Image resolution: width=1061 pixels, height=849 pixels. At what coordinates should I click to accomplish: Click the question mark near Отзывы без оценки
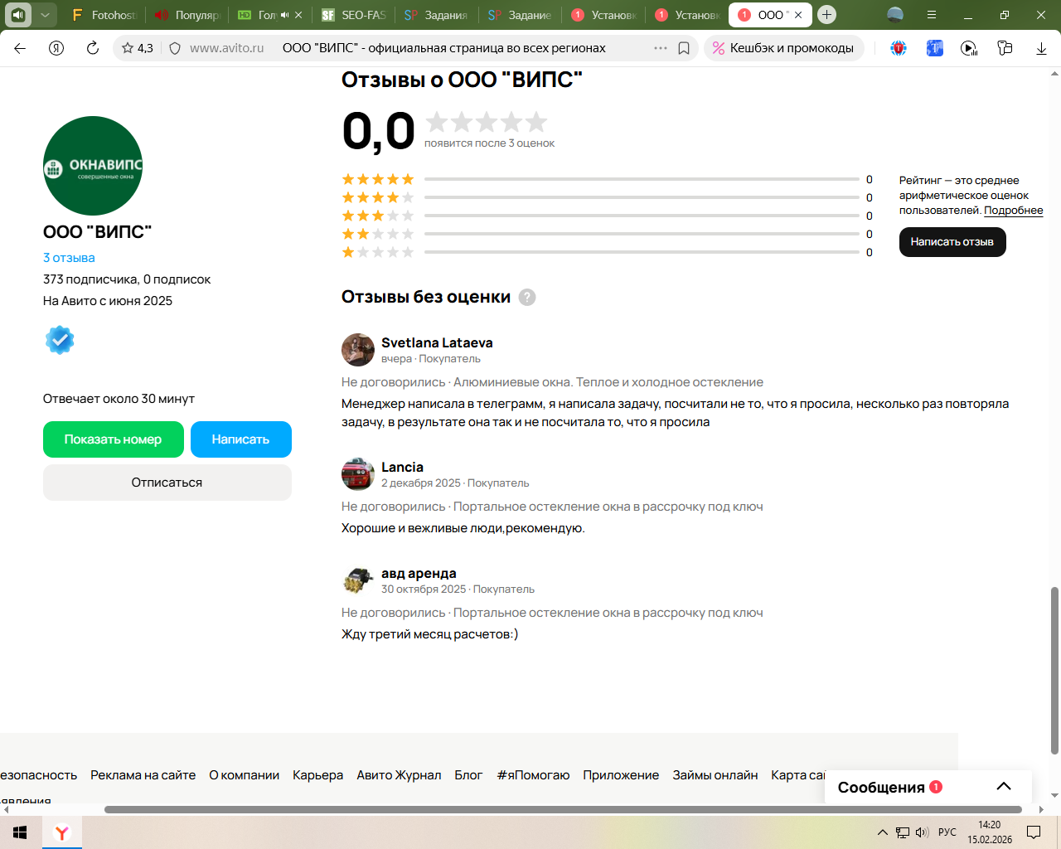[x=527, y=297]
